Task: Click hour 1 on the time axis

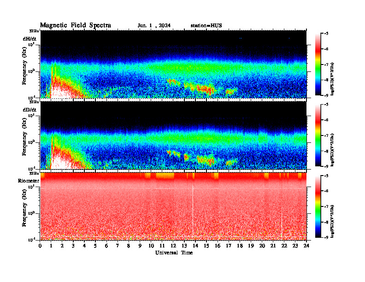Action: click(51, 246)
